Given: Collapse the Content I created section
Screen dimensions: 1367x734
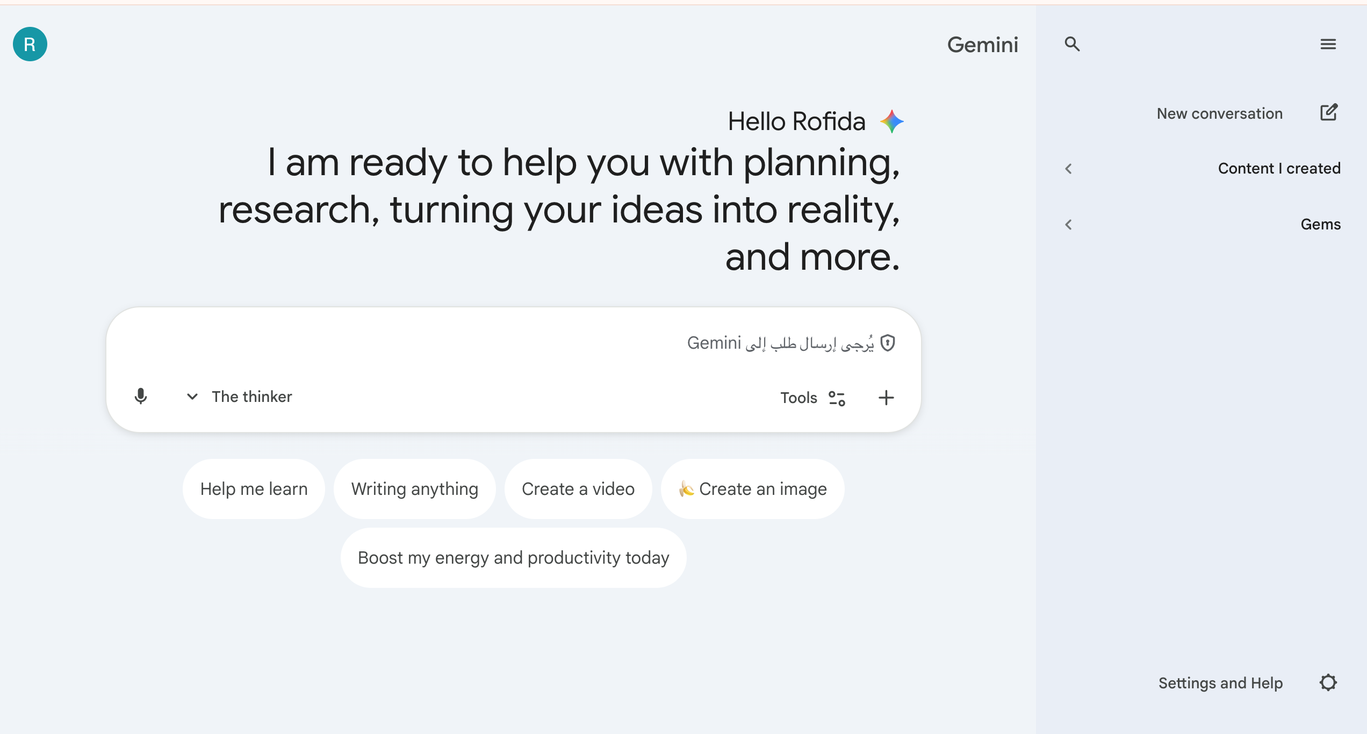Looking at the screenshot, I should pyautogui.click(x=1068, y=168).
